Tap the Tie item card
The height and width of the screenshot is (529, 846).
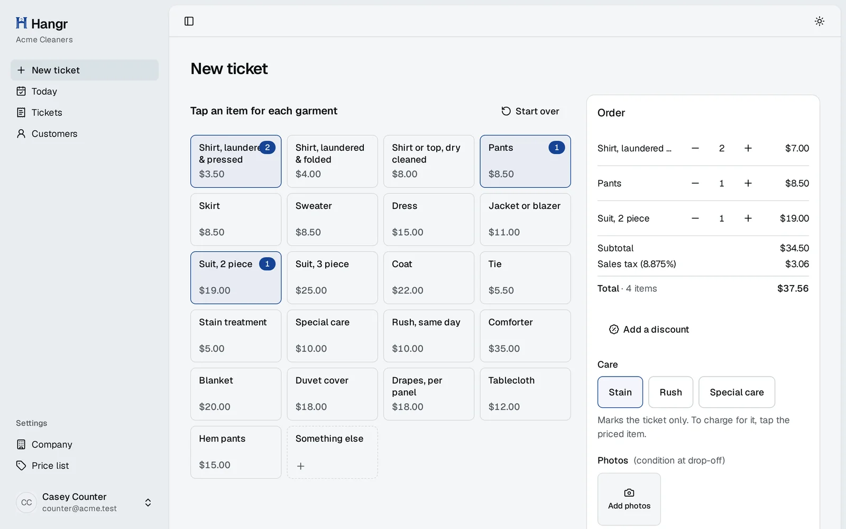(x=525, y=278)
